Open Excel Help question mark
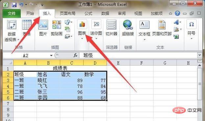This screenshot has width=205, height=121. tap(177, 13)
